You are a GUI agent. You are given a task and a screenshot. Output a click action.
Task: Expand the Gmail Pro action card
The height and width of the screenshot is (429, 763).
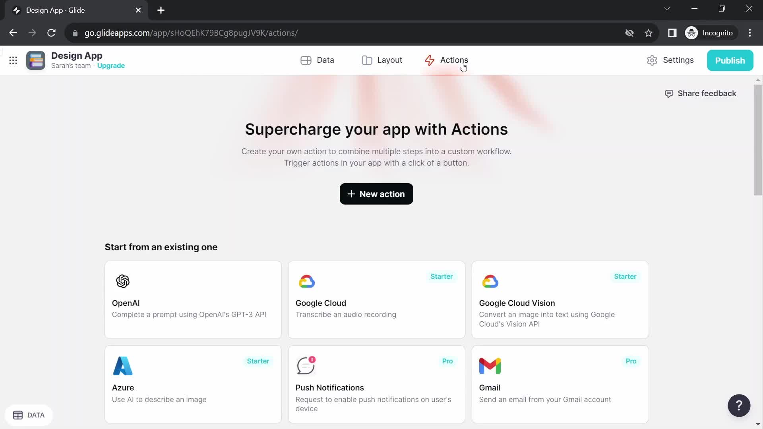coord(560,384)
